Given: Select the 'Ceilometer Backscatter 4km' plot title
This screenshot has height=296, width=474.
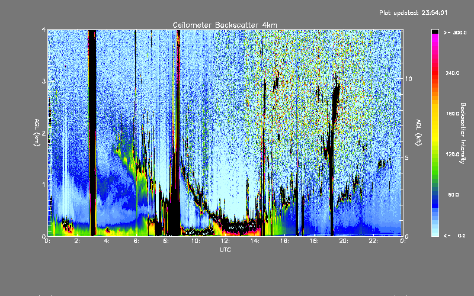Looking at the screenshot, I should pos(225,25).
